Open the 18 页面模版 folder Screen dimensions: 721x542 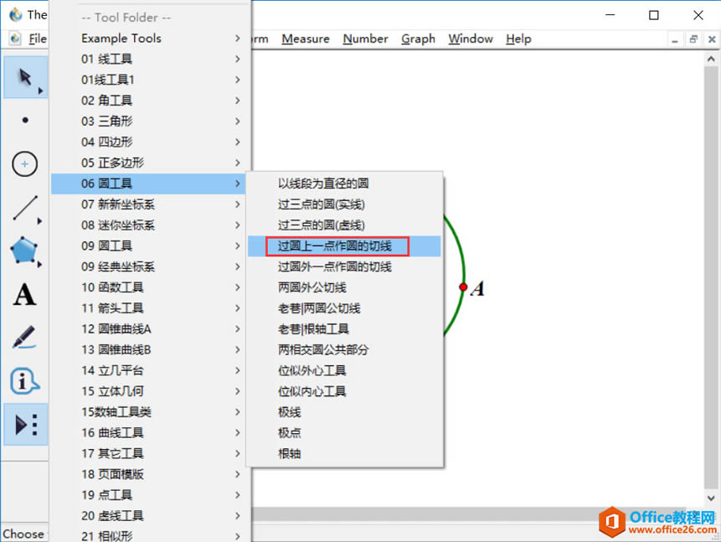(148, 474)
